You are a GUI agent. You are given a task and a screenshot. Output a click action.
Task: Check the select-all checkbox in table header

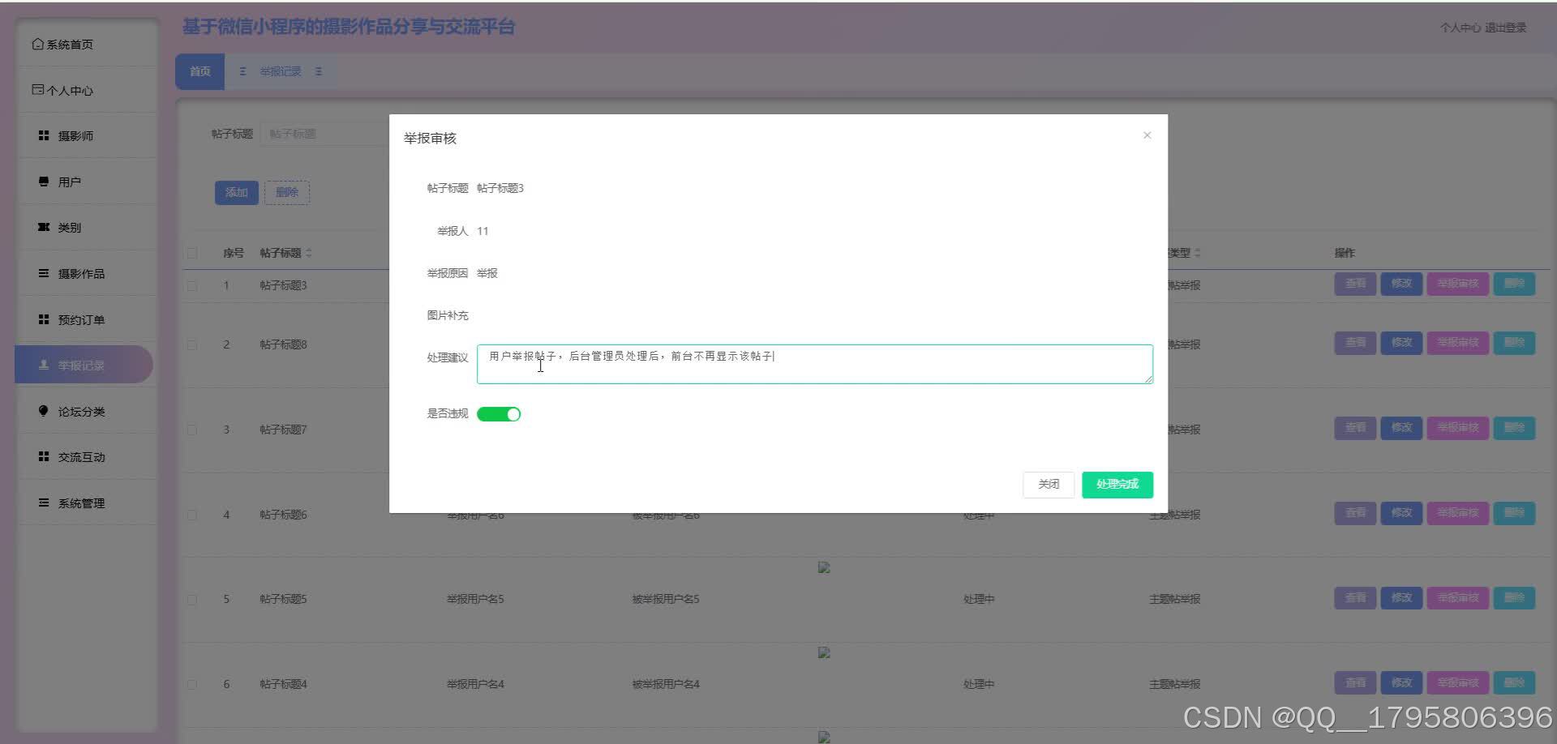click(191, 252)
